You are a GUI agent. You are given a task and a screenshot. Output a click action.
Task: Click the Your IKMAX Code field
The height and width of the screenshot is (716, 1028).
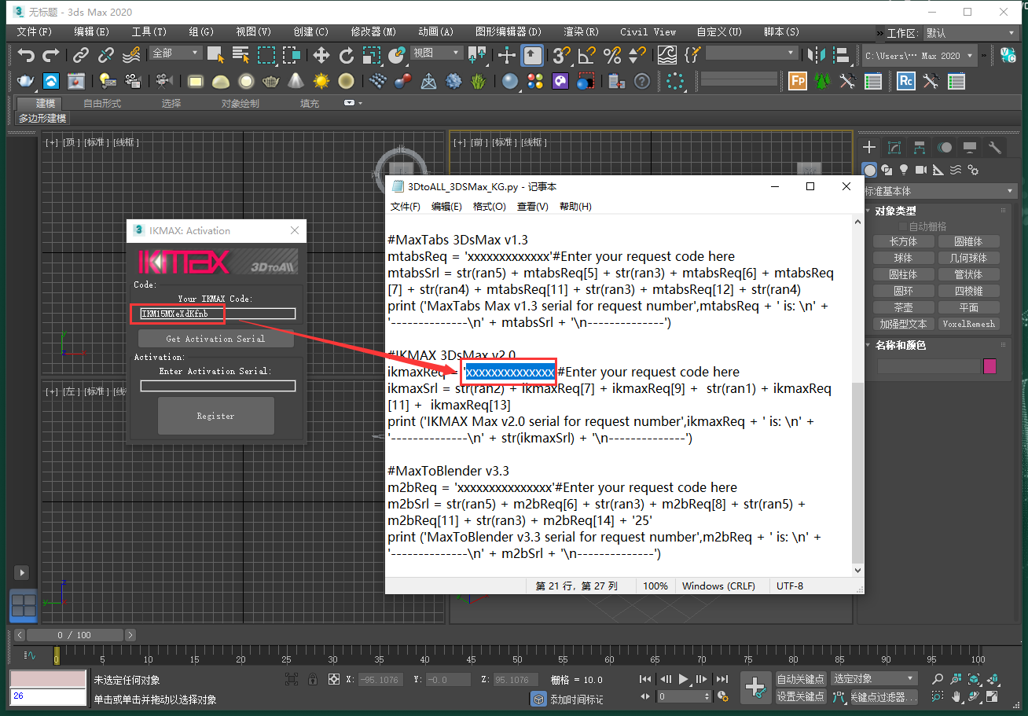[x=218, y=314]
